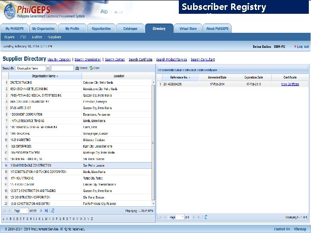
Task: Click the Amended Date column header
Action: [x=217, y=78]
